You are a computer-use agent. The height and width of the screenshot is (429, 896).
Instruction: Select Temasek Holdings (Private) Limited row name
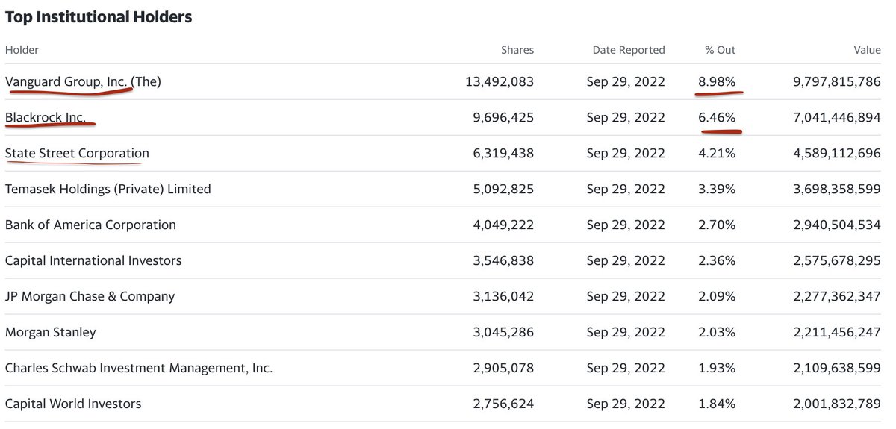(108, 189)
